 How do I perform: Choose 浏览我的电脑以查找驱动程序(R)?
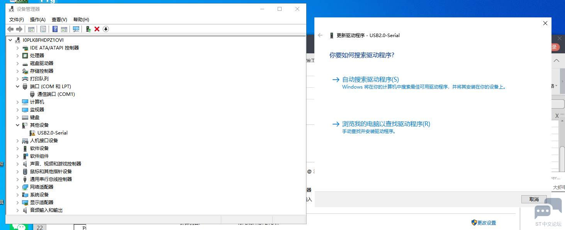point(386,124)
